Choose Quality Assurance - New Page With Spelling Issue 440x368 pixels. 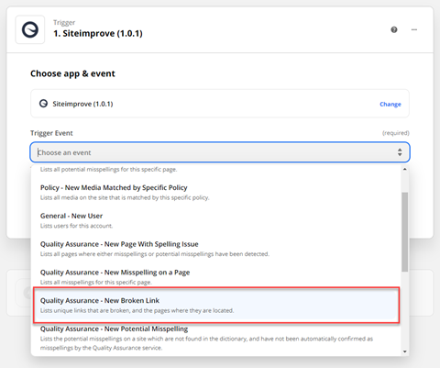[x=216, y=249]
